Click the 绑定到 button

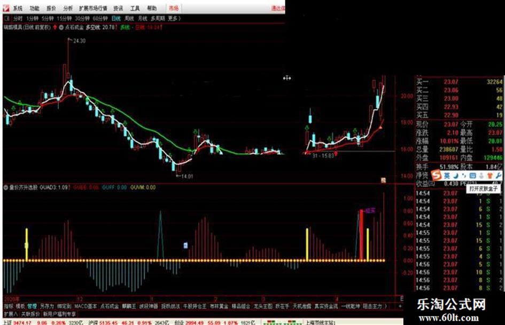[x=64, y=306]
